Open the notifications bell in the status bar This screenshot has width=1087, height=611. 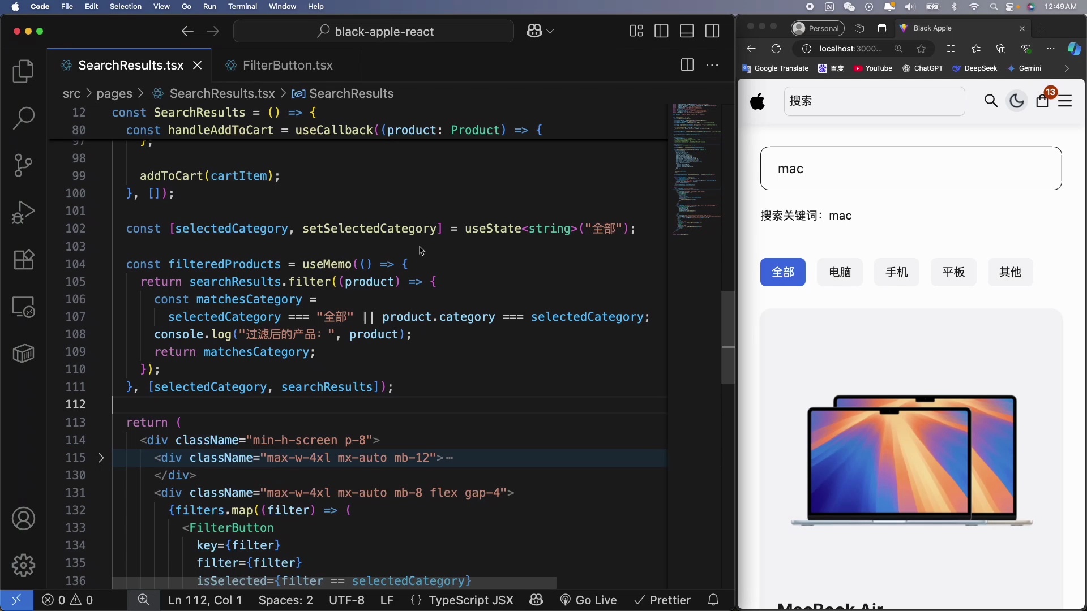pos(713,600)
